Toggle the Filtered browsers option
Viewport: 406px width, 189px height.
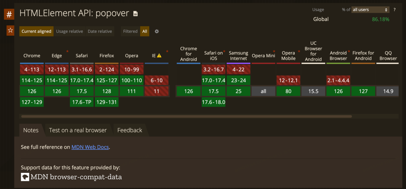(130, 31)
